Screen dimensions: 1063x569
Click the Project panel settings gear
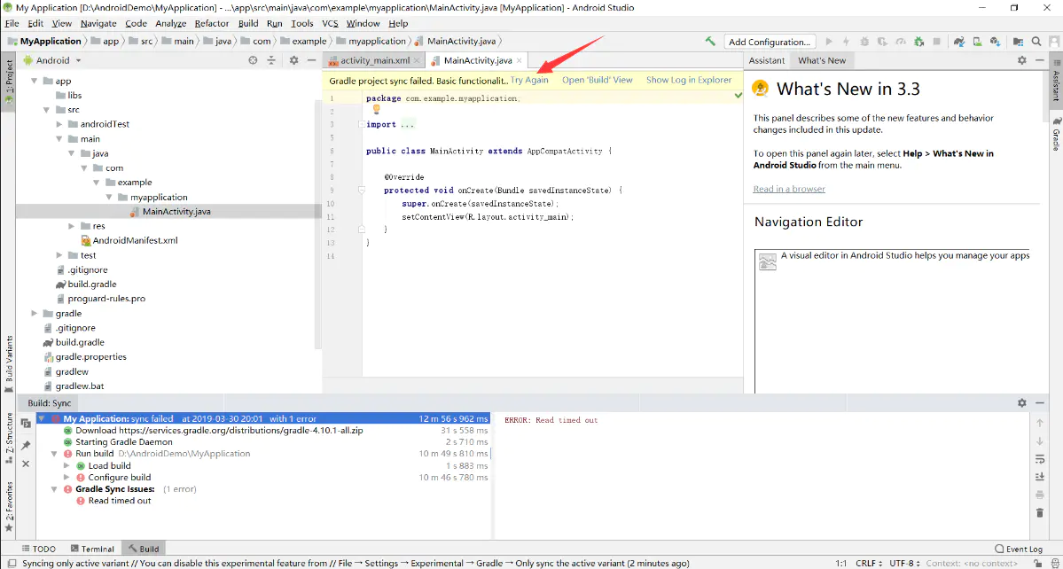(x=293, y=60)
